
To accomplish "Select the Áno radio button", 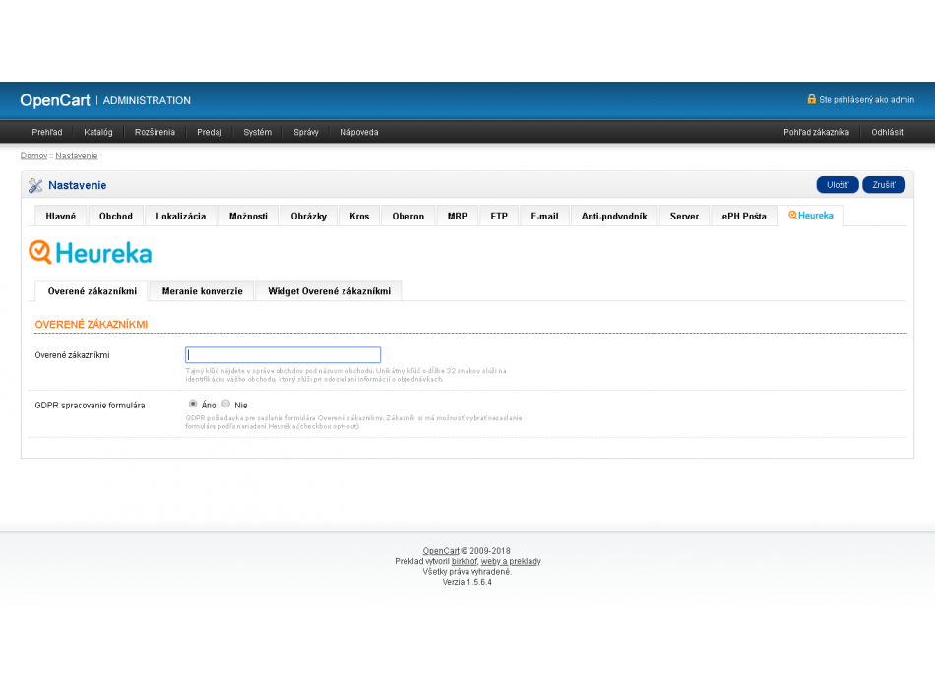I will click(193, 404).
